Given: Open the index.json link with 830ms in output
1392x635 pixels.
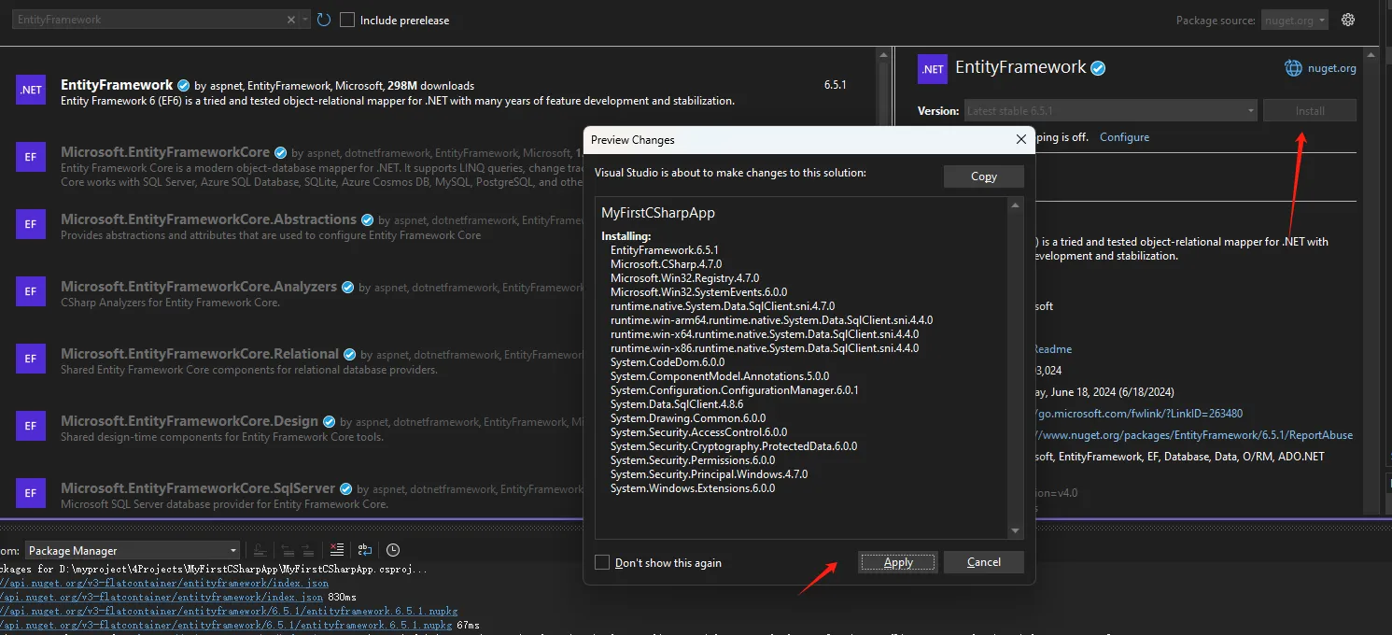Looking at the screenshot, I should 162,597.
